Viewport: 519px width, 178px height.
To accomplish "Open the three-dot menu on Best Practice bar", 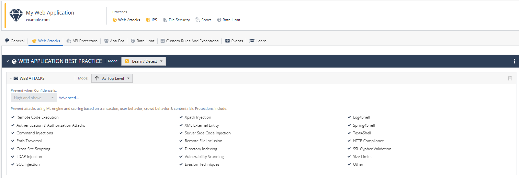I will click(514, 61).
